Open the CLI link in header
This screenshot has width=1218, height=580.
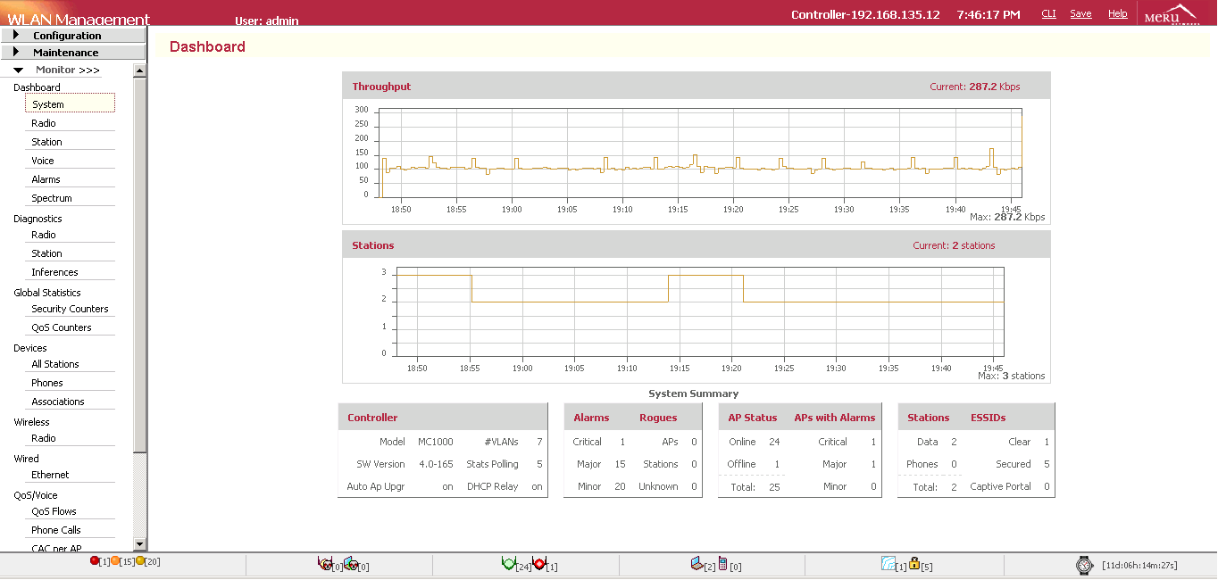click(x=1049, y=14)
